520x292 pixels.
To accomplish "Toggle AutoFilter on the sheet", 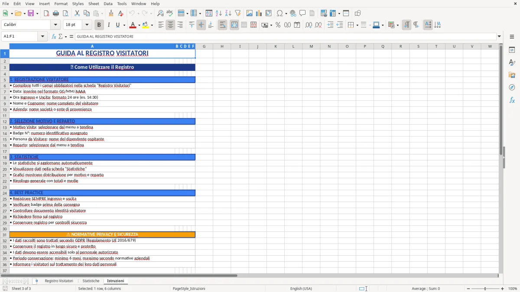I will click(x=237, y=13).
